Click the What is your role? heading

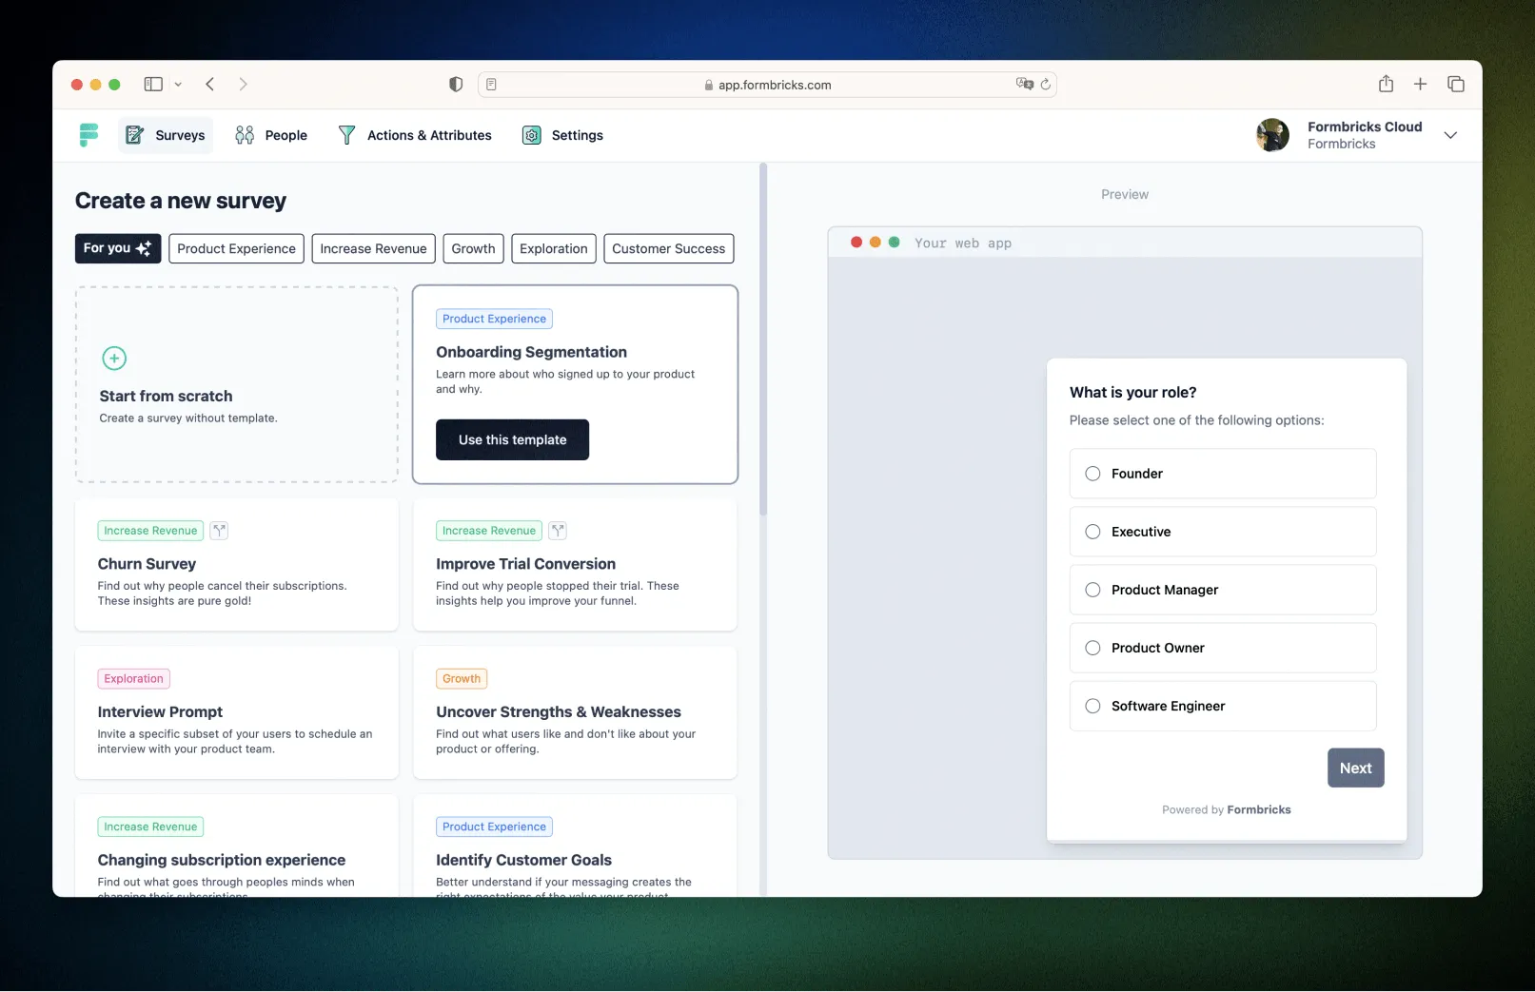point(1132,393)
